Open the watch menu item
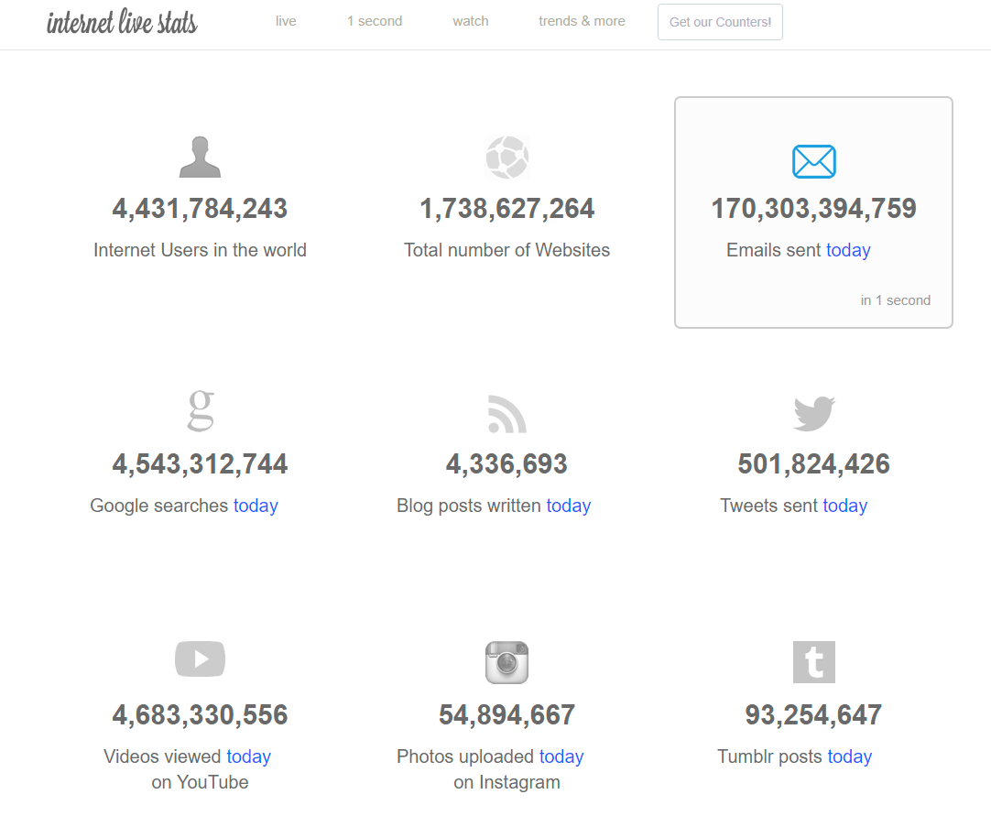 click(470, 21)
